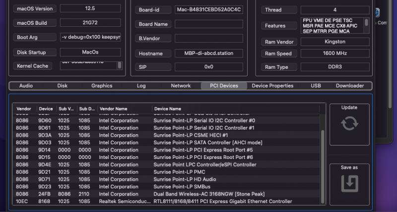Select the USB tab

pyautogui.click(x=316, y=86)
